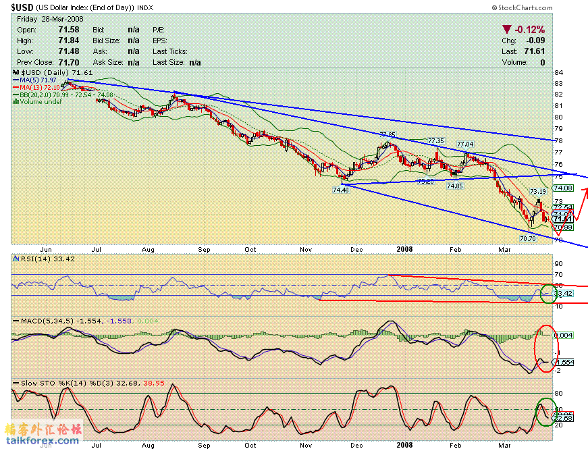This screenshot has width=588, height=451.
Task: Click the INDX exchange label
Action: tap(145, 8)
